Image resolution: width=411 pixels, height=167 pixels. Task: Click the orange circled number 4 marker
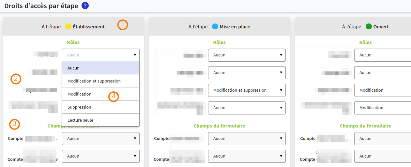pyautogui.click(x=114, y=97)
